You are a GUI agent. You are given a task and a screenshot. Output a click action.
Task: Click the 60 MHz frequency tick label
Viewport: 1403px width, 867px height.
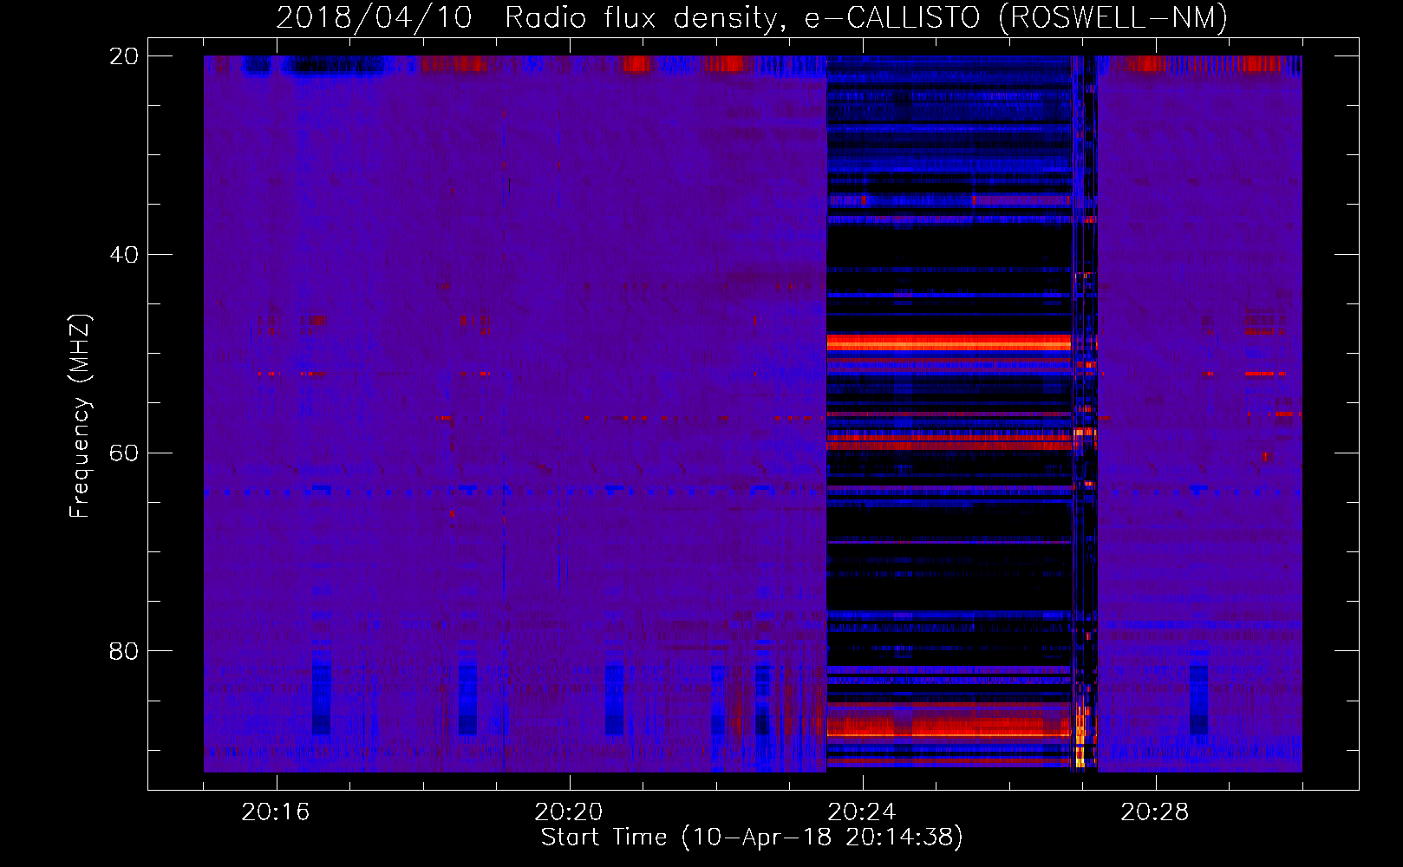124,453
